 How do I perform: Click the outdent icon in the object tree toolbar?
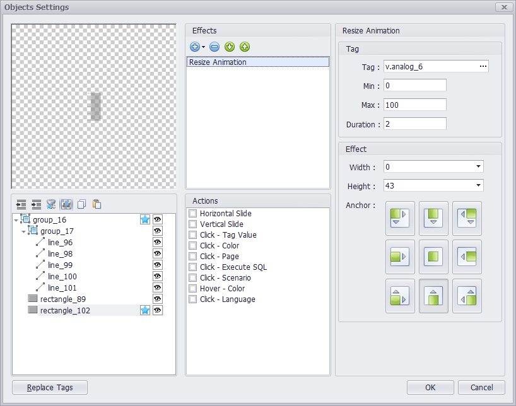[21, 204]
